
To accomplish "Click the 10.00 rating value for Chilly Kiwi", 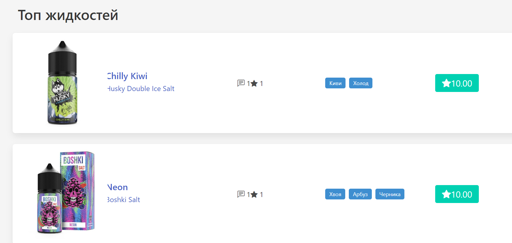I will point(462,83).
